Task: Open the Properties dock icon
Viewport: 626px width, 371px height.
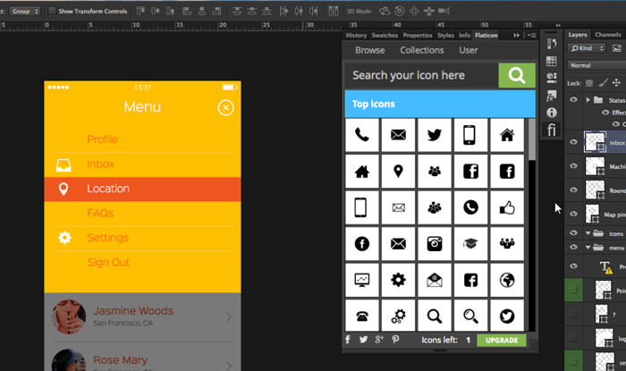Action: point(552,78)
